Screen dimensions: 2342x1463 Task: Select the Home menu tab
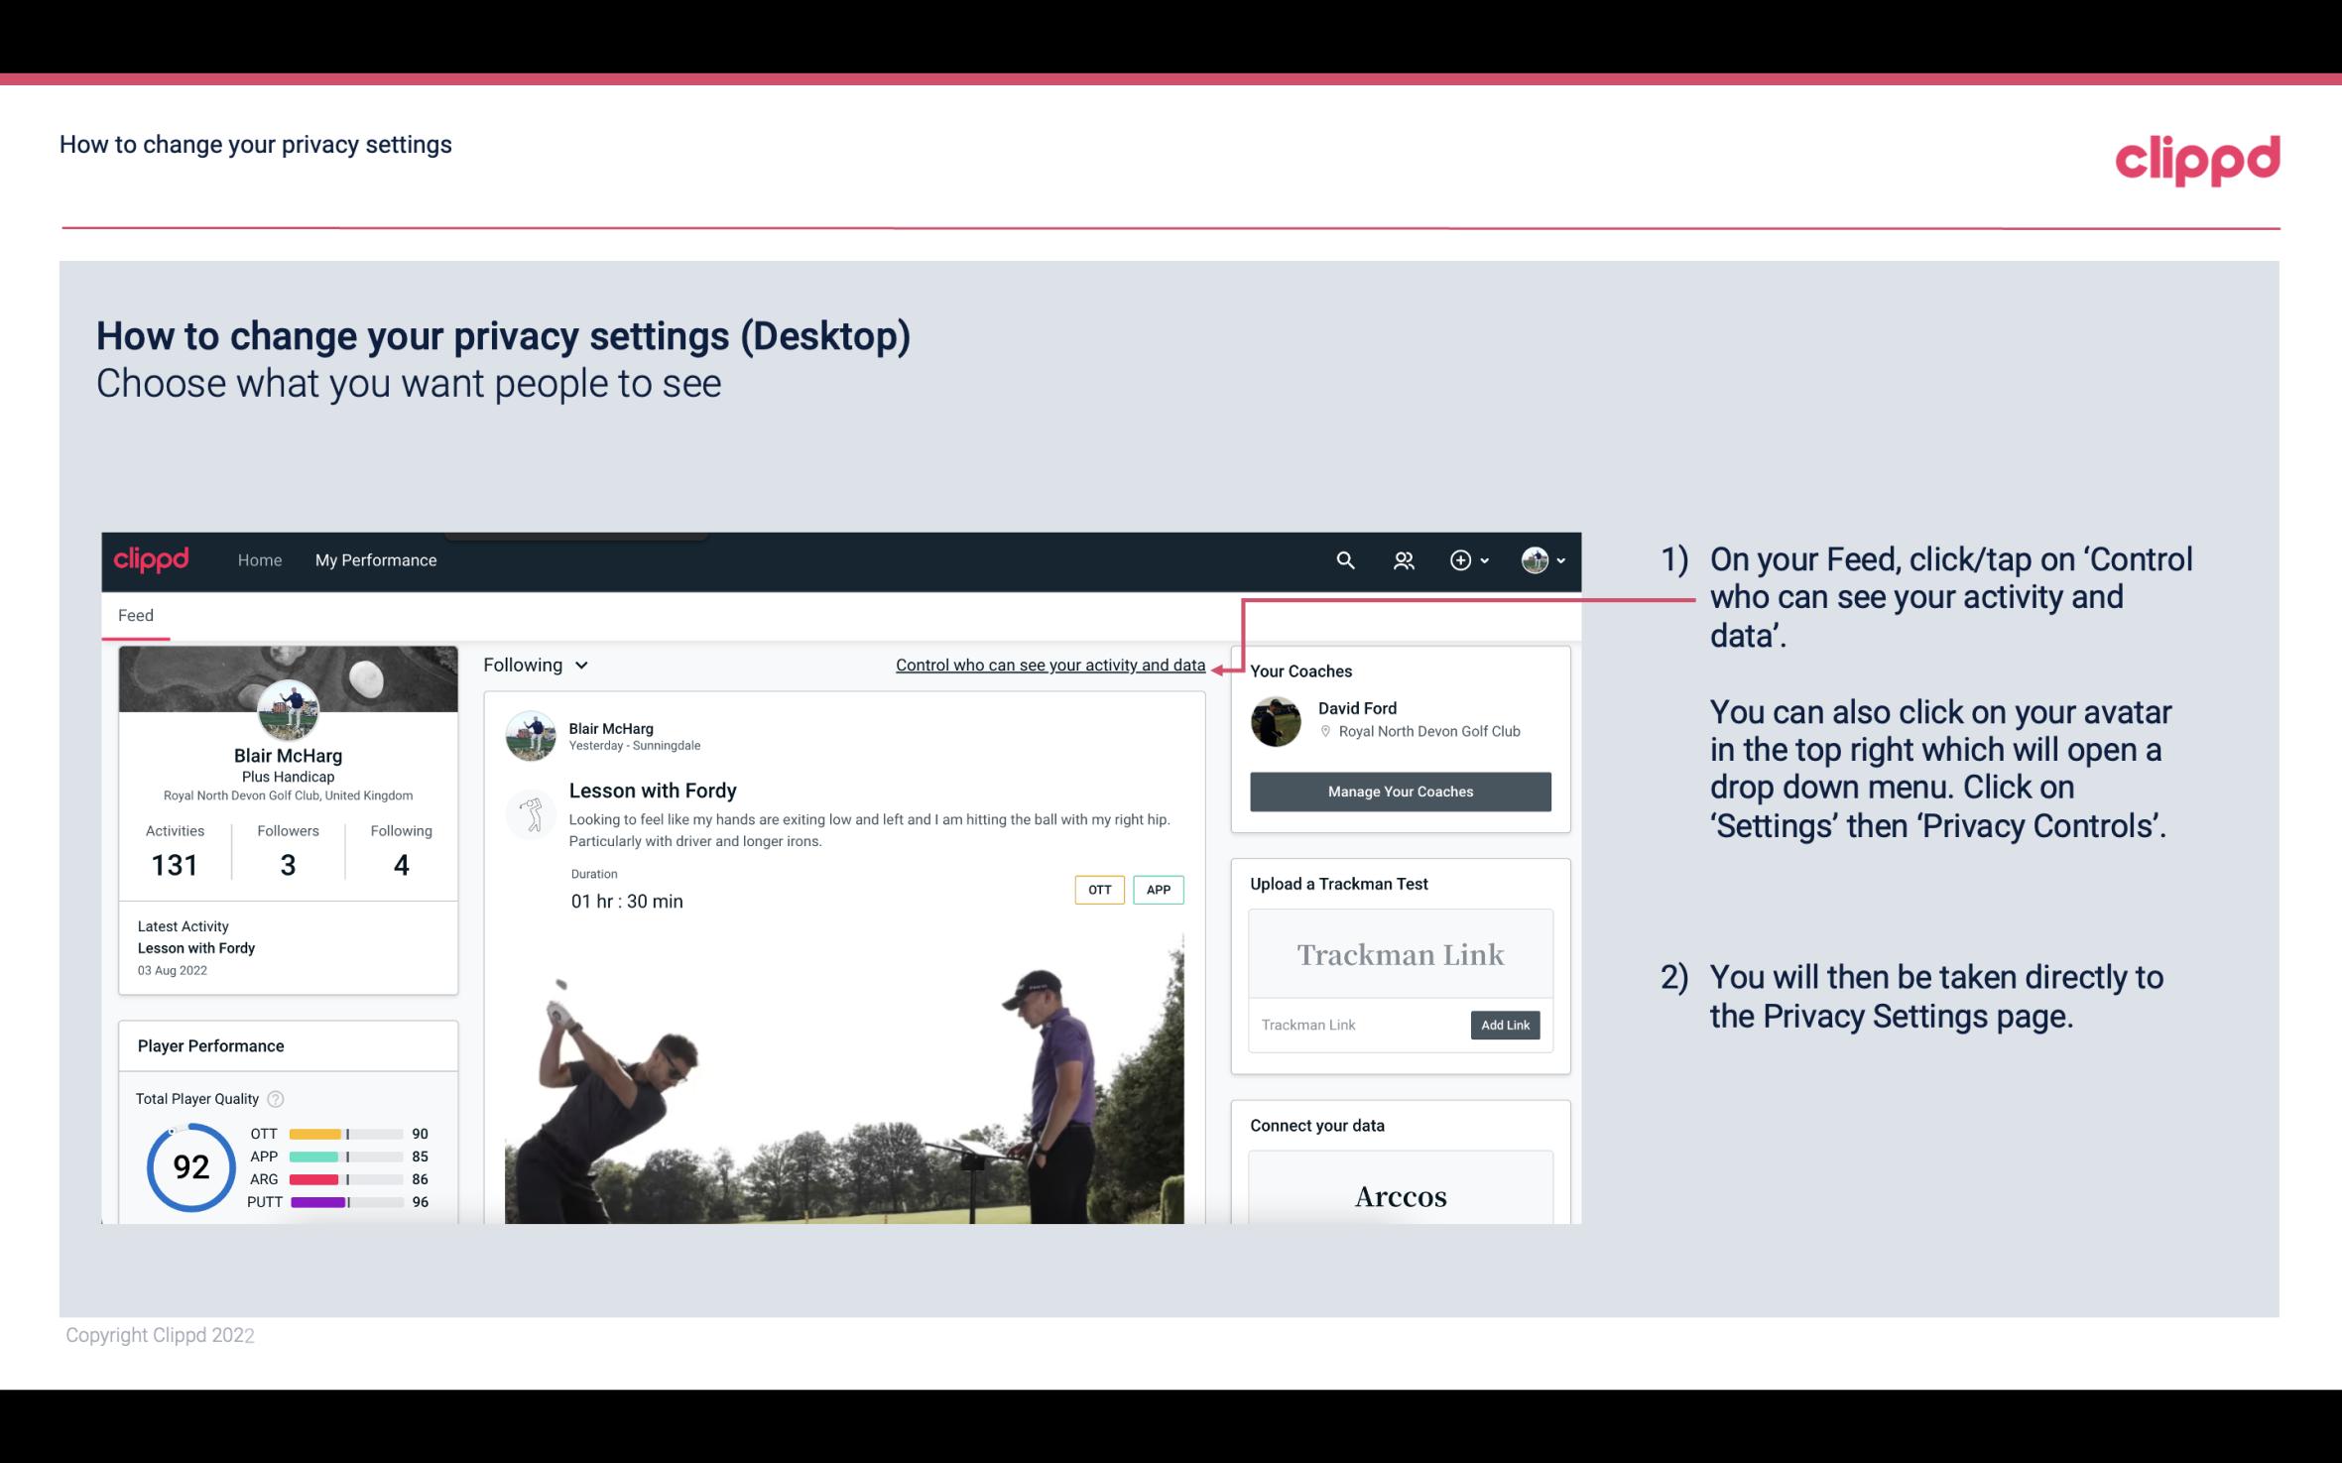click(258, 559)
